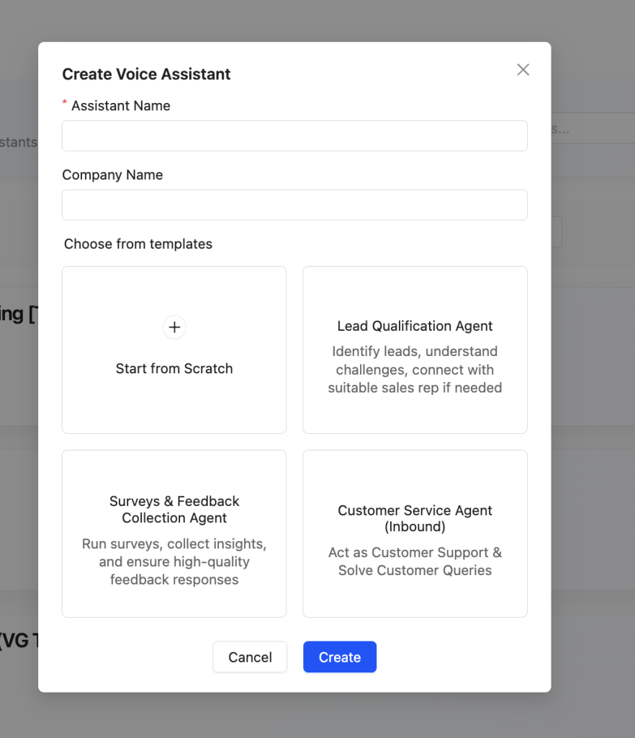Focus the Assistant Name input field

pyautogui.click(x=294, y=135)
